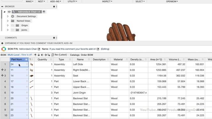Image resolution: width=212 pixels, height=119 pixels.
Task: Open Quantity column menu
Action: [x=51, y=59]
